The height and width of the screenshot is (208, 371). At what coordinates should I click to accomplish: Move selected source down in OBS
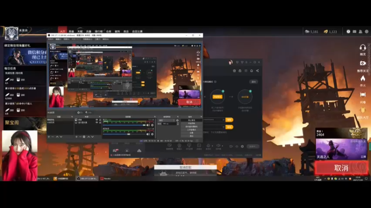pyautogui.click(x=92, y=137)
